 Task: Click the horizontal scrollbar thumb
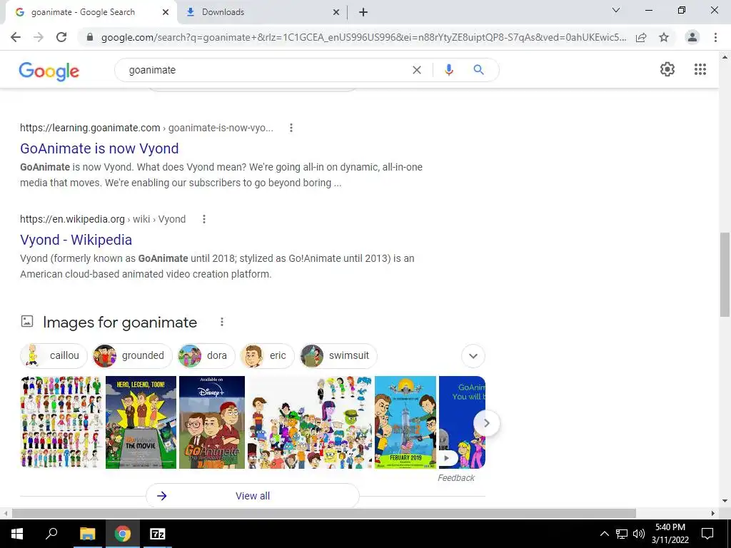[324, 513]
